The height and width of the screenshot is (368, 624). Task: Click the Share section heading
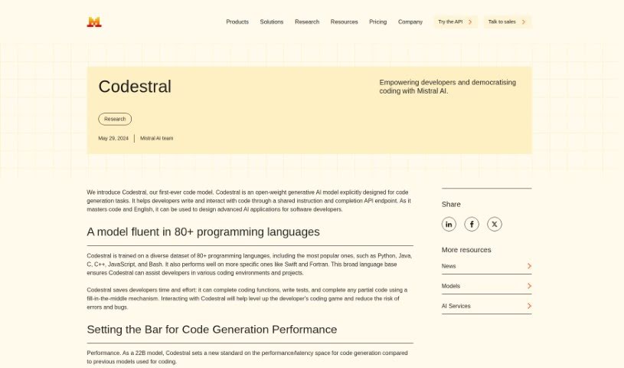coord(451,204)
